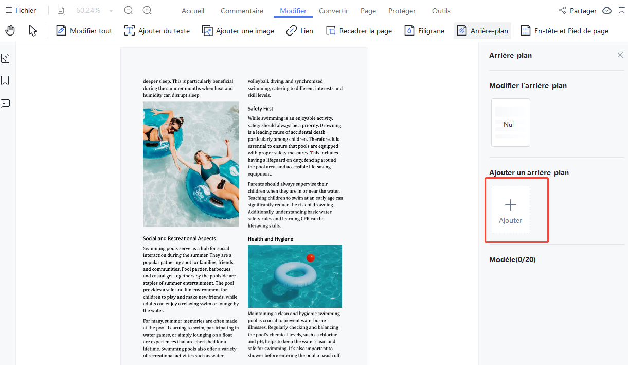Open the bookmarks sidebar panel
628x365 pixels.
tap(6, 81)
